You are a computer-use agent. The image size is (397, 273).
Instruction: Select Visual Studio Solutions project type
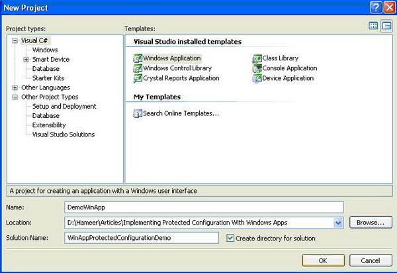click(64, 135)
